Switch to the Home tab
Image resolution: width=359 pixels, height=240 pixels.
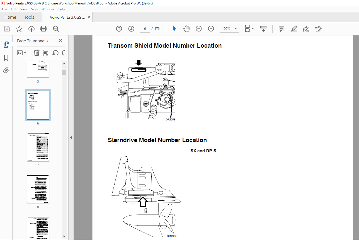(10, 17)
